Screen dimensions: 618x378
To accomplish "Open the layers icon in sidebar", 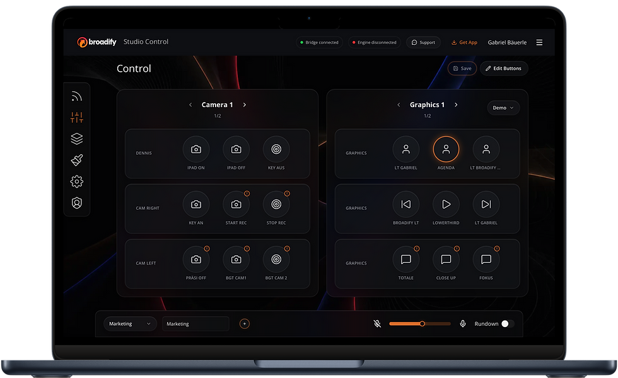I will click(x=76, y=139).
